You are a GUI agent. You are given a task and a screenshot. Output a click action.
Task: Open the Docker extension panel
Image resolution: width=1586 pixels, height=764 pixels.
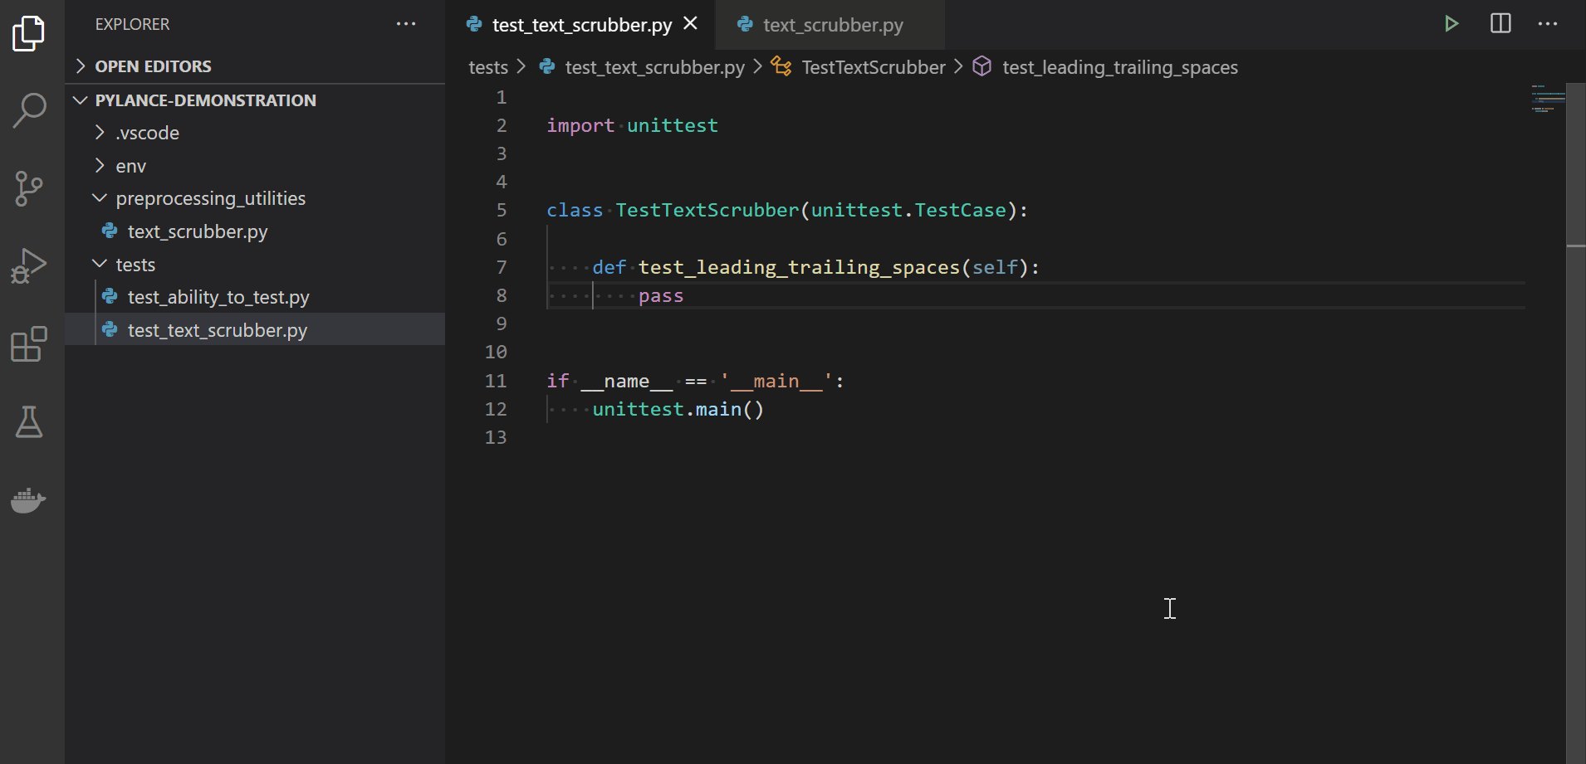pos(30,500)
